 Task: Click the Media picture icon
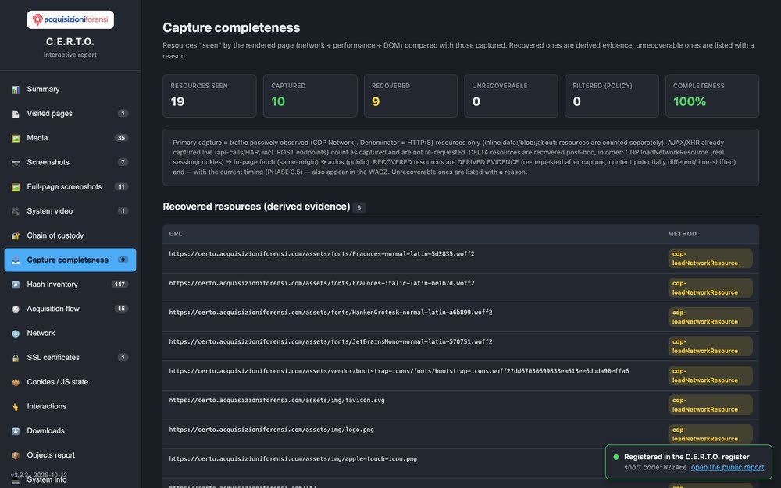pyautogui.click(x=16, y=138)
